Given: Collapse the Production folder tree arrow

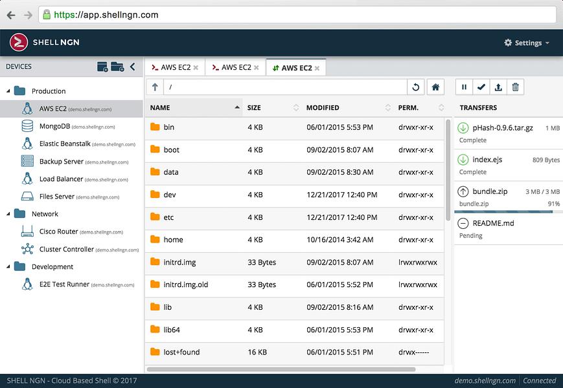Looking at the screenshot, I should point(8,91).
